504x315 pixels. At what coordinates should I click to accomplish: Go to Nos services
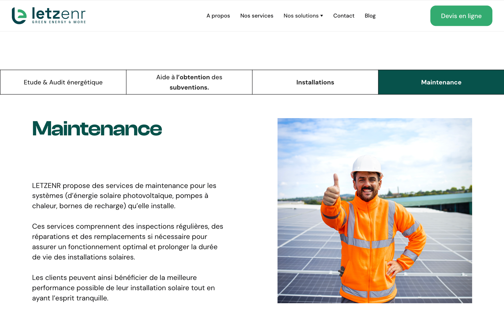pyautogui.click(x=257, y=16)
